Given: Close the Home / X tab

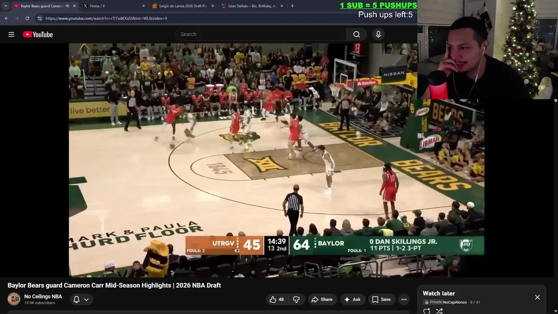Looking at the screenshot, I should click(x=143, y=6).
